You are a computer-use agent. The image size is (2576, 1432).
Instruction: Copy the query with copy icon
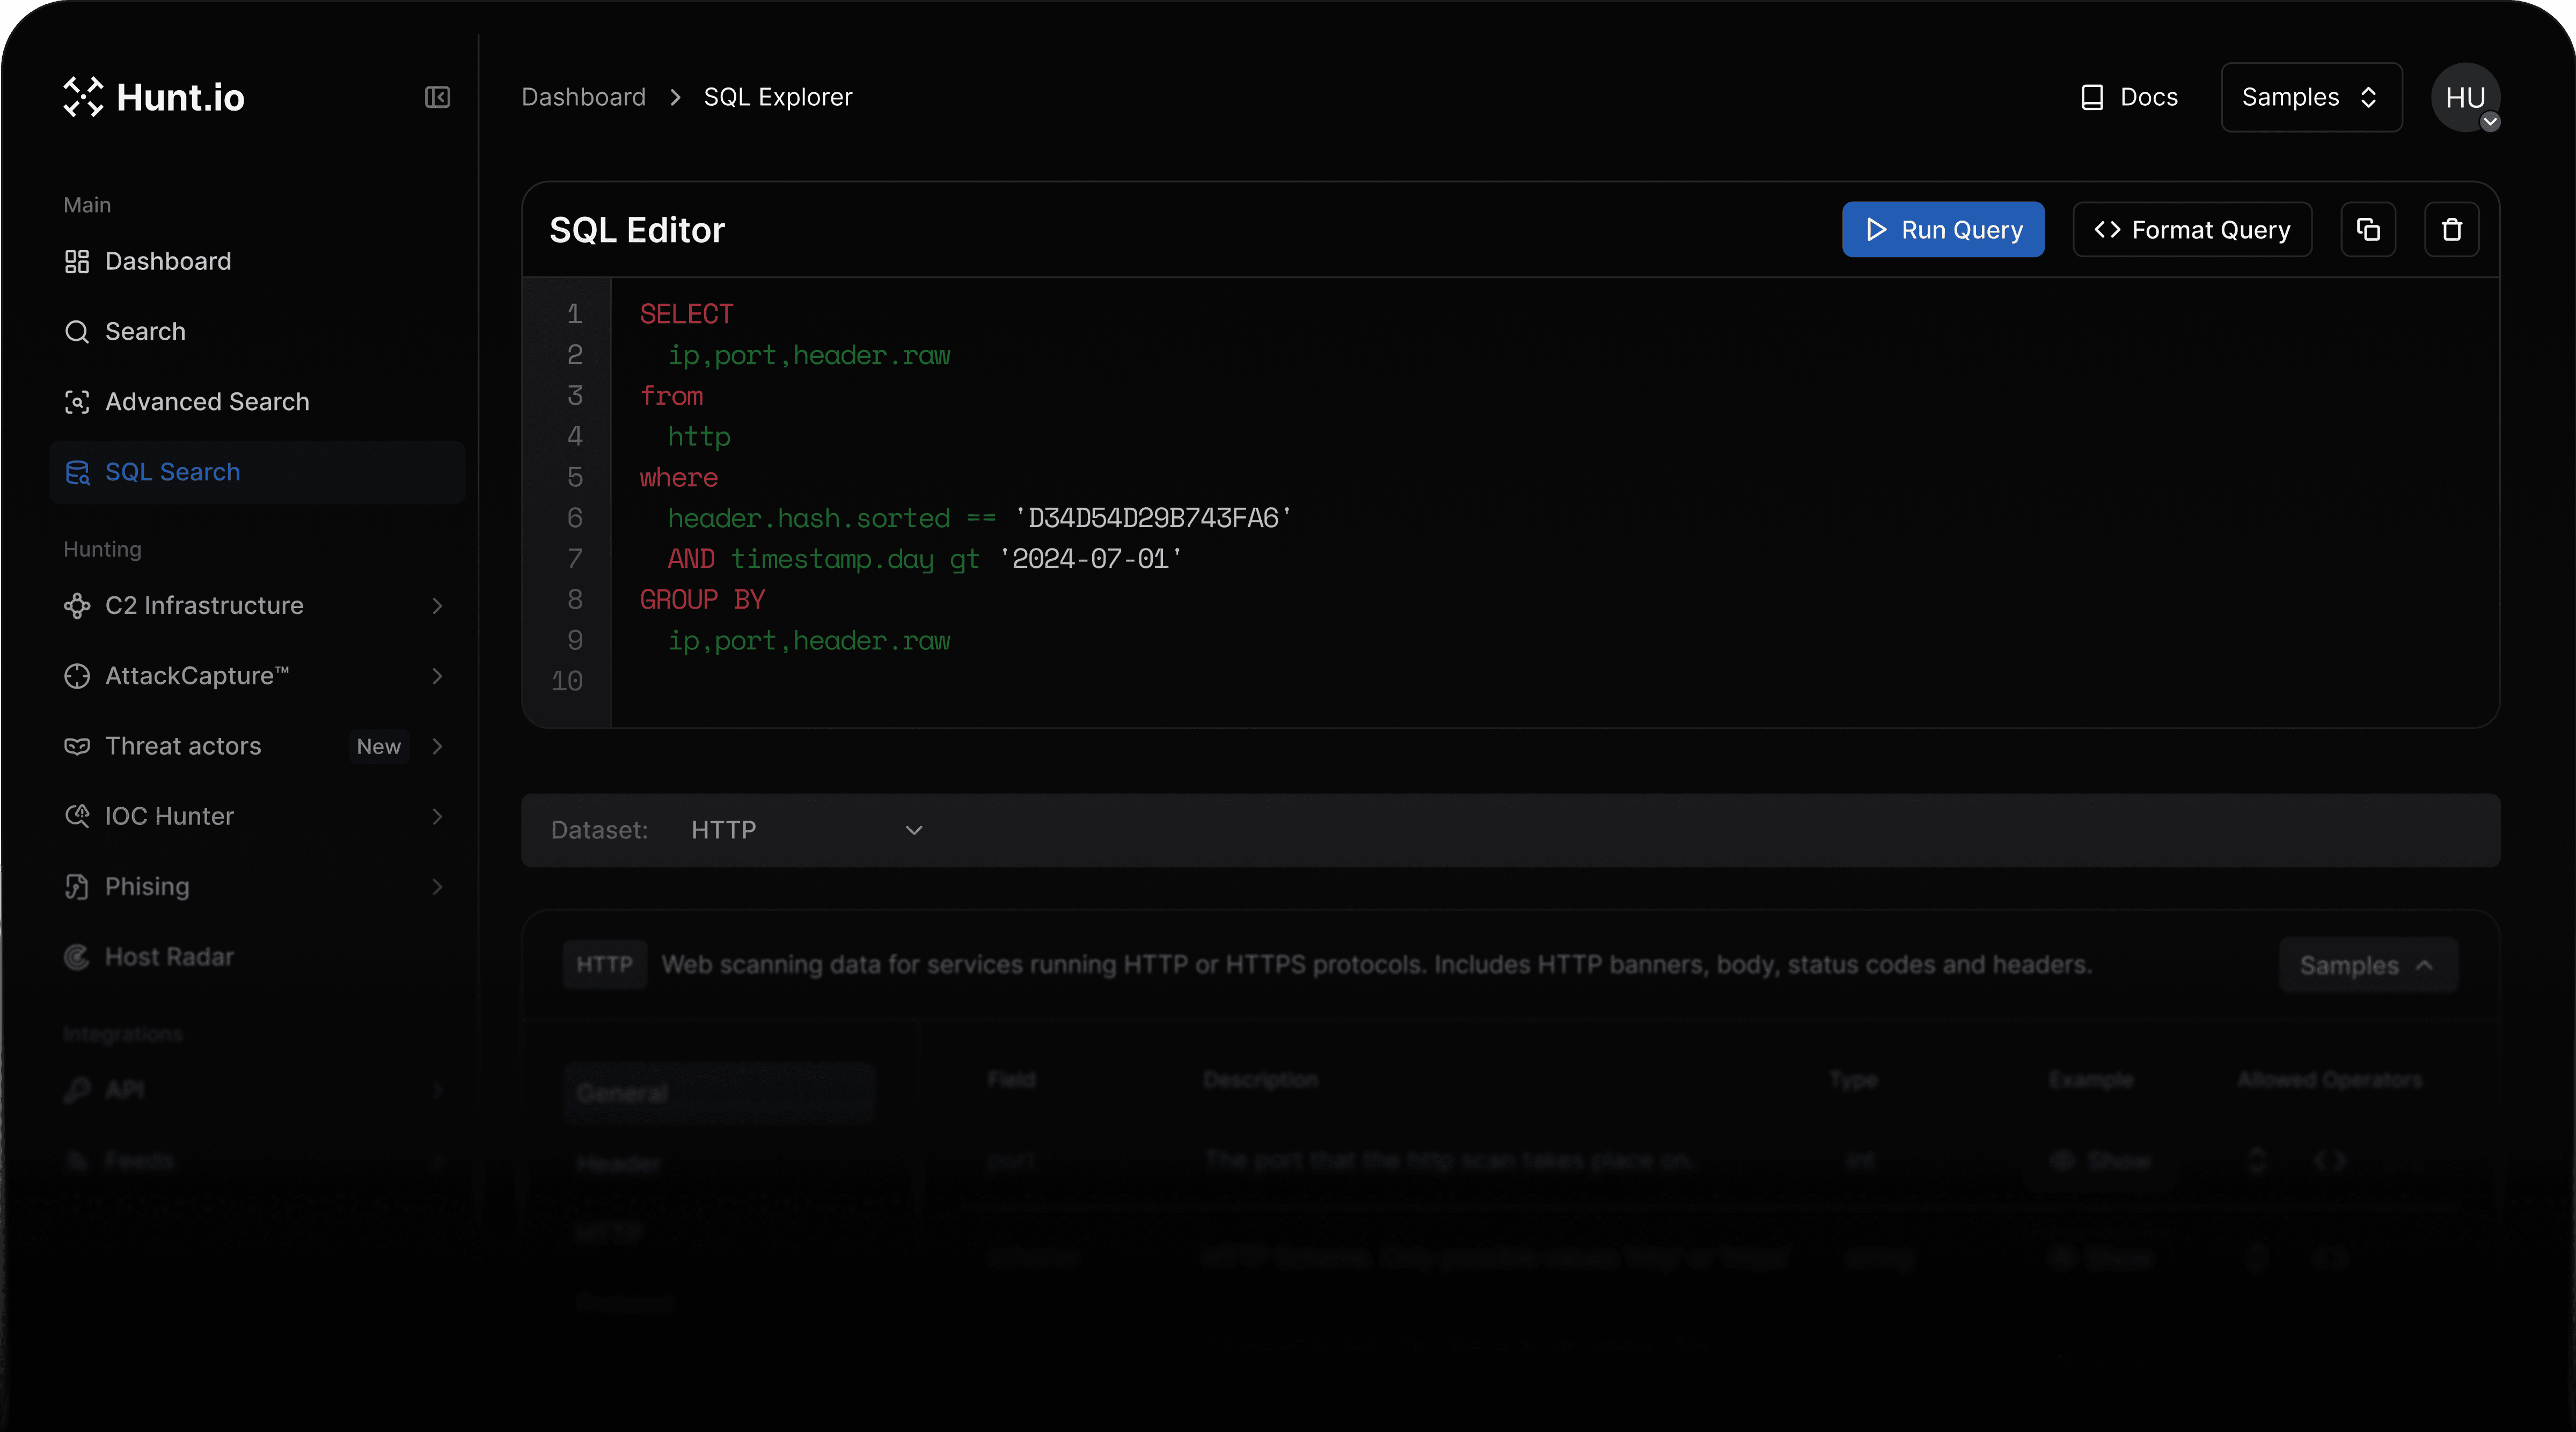(x=2367, y=230)
